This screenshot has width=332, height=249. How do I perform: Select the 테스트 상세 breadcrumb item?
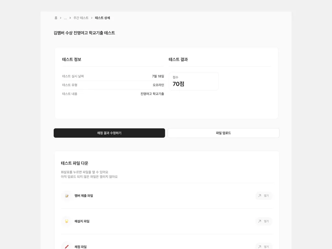(x=102, y=18)
